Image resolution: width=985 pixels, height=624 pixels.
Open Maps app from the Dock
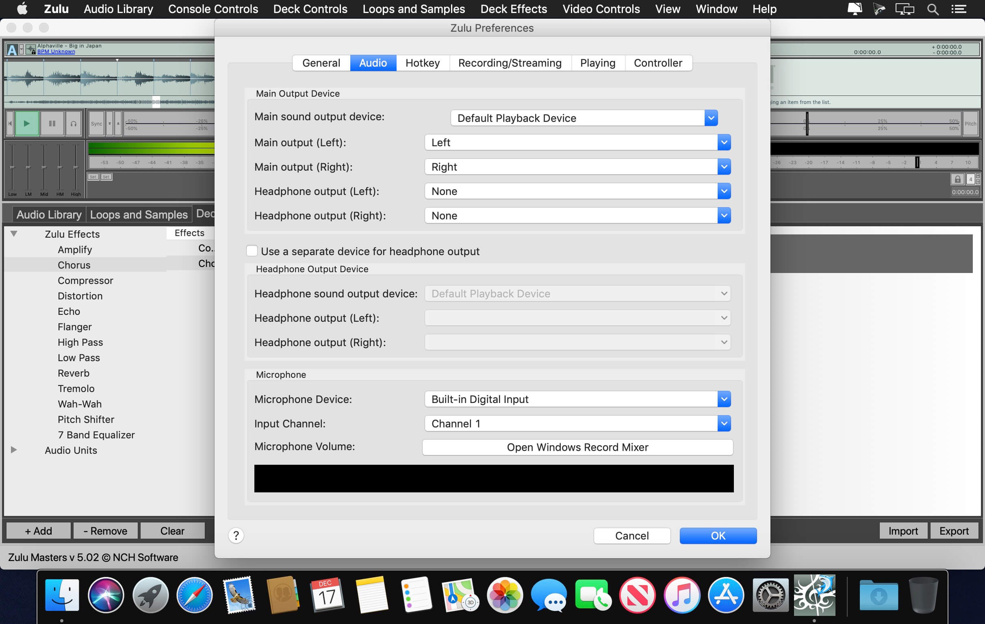pyautogui.click(x=460, y=595)
